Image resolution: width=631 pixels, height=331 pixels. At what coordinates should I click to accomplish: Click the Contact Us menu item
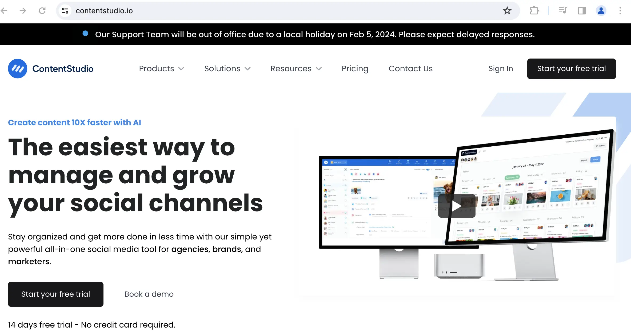click(x=410, y=69)
